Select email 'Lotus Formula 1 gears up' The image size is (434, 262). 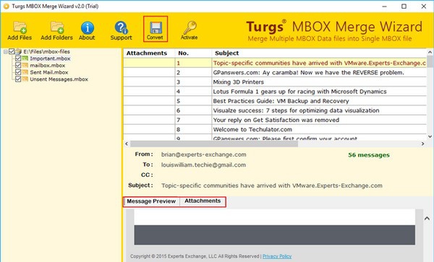[x=275, y=92]
